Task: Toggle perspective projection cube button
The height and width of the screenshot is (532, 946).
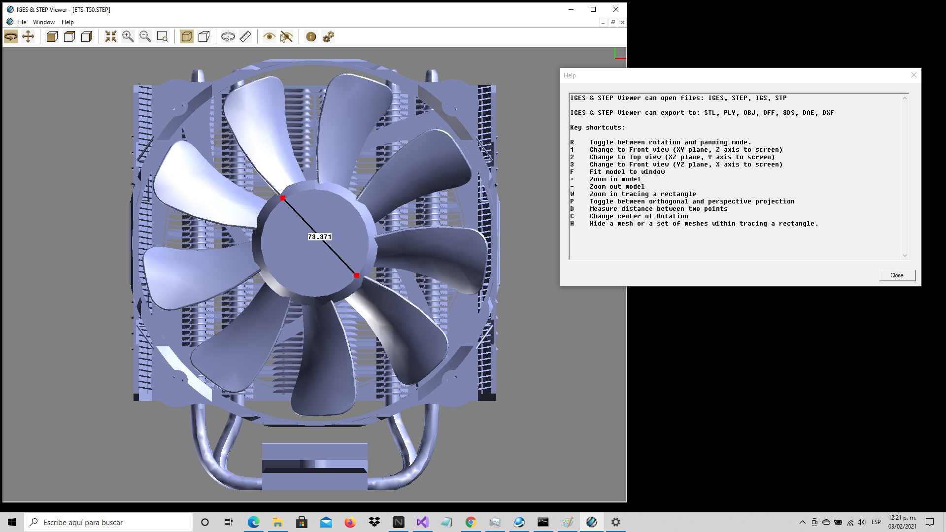Action: pos(204,36)
